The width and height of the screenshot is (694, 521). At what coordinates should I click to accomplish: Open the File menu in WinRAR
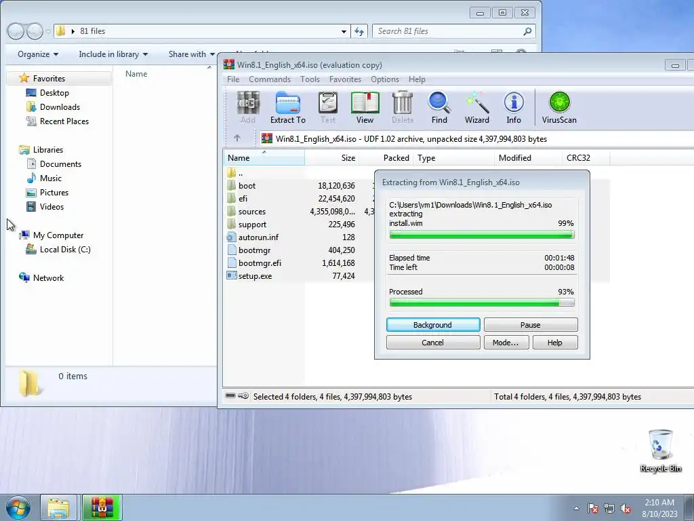[233, 79]
